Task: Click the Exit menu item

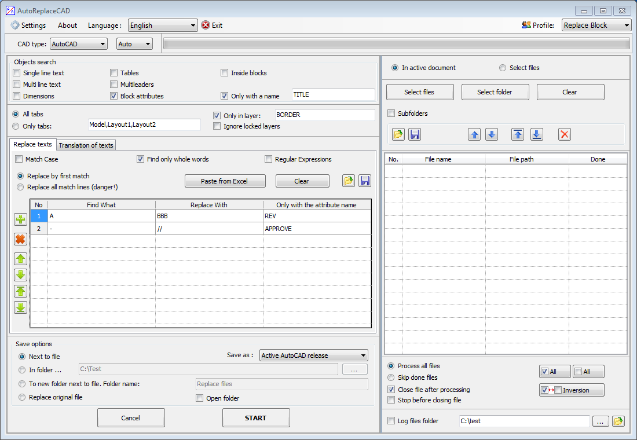Action: (x=217, y=25)
